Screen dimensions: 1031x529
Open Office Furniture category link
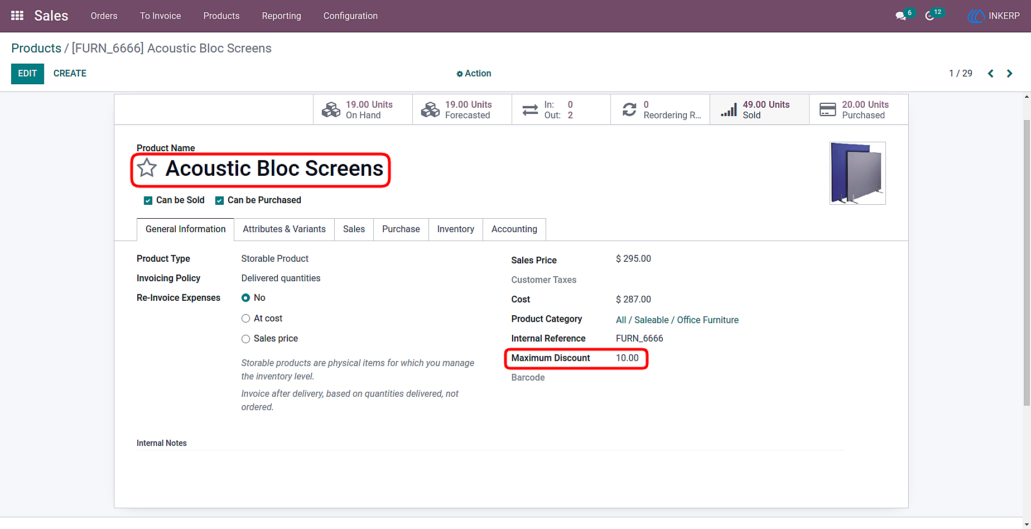(x=677, y=320)
